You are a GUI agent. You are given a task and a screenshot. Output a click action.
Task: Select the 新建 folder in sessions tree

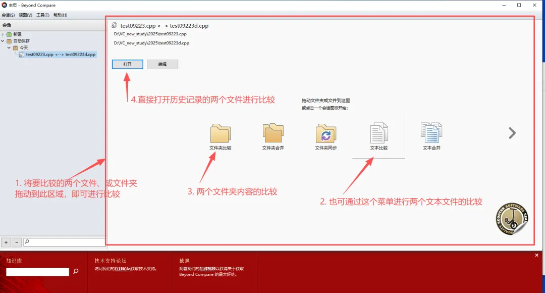14,34
